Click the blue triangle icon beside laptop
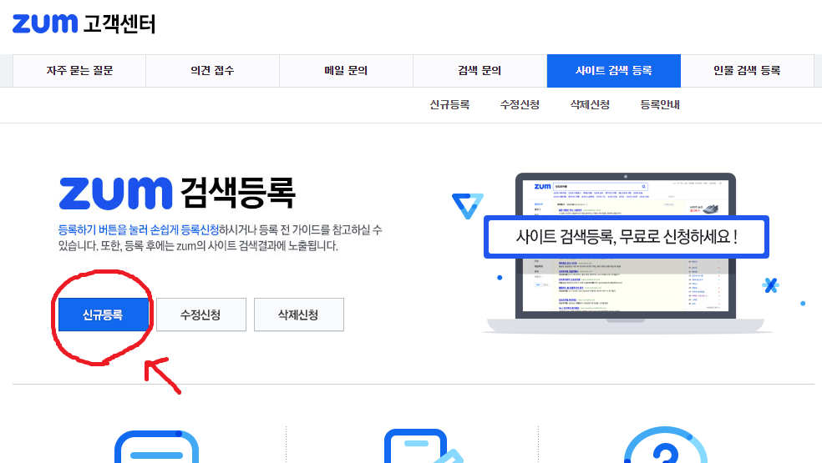Screen dimensions: 822x463 [467, 206]
